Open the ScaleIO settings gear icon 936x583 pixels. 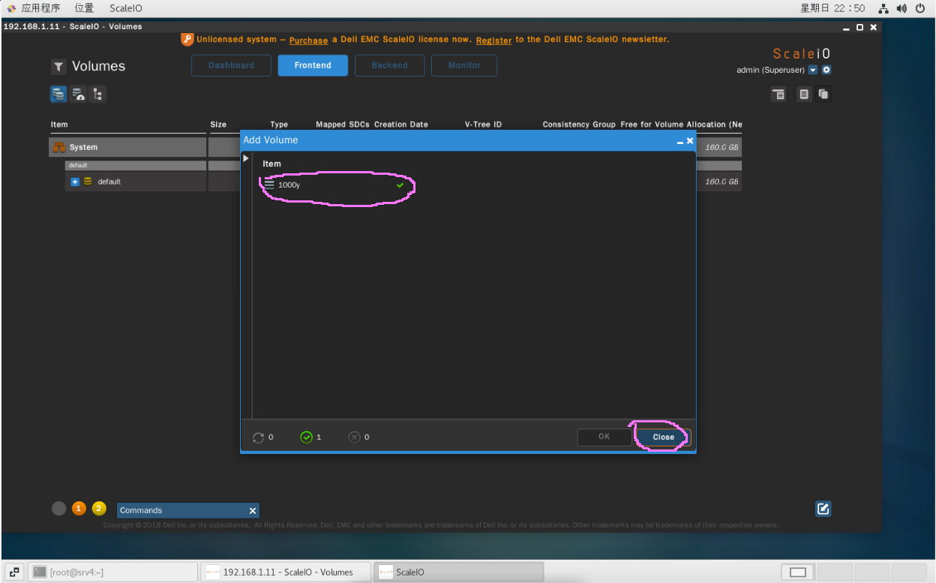[826, 70]
